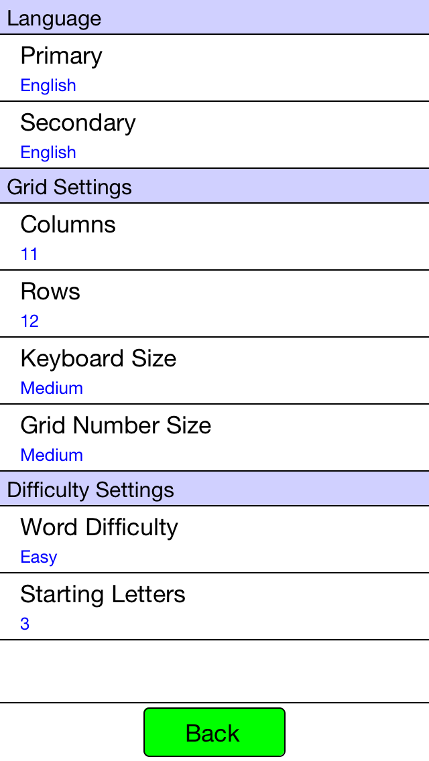Tap the blue 11 under Columns
Image resolution: width=429 pixels, height=761 pixels.
pyautogui.click(x=29, y=254)
